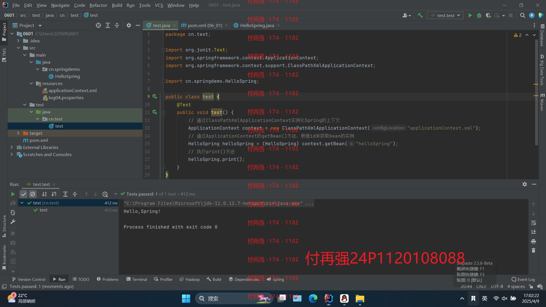Screen dimensions: 546x307
Task: Open test.test run configuration dropdown
Action: point(445,15)
